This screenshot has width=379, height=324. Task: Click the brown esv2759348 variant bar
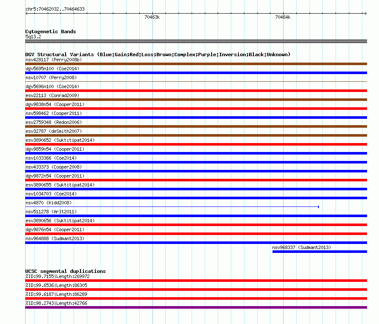coord(196,126)
